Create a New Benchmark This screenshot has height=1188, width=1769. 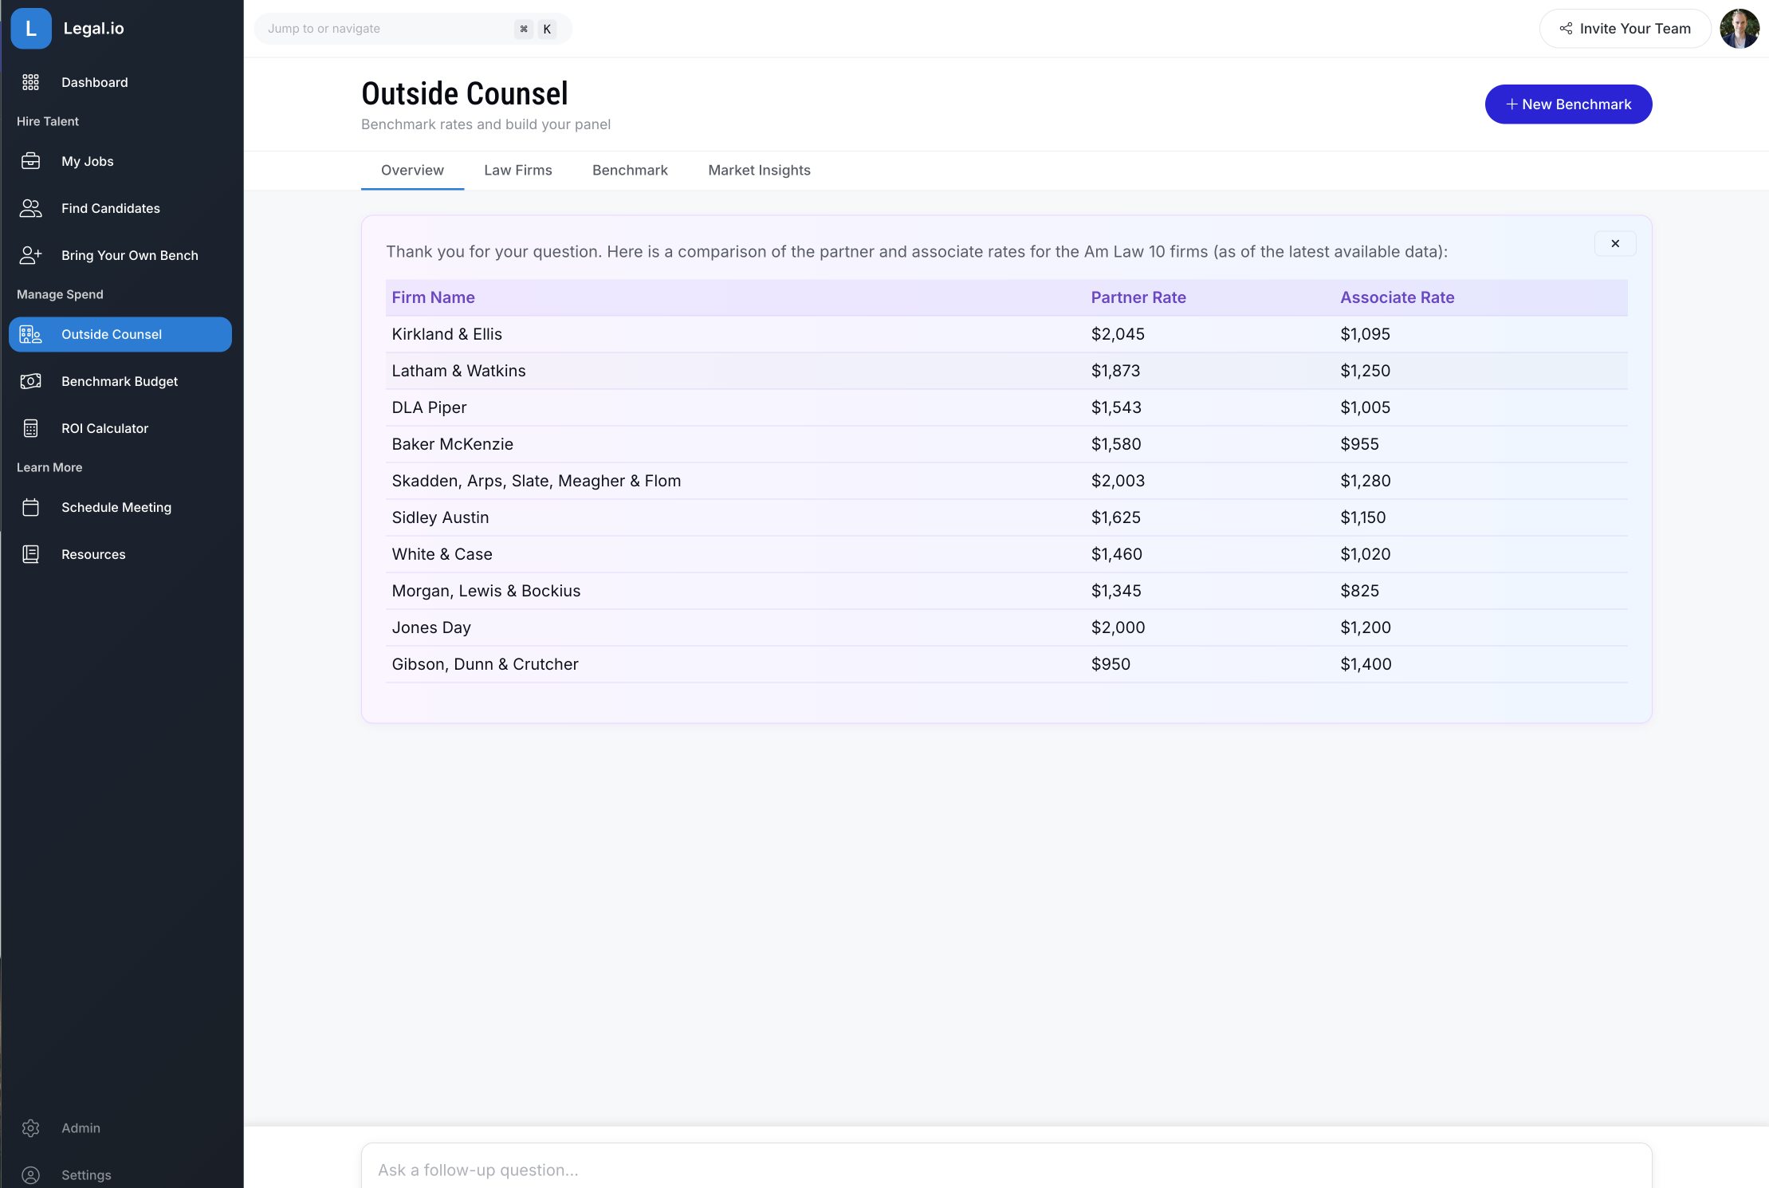1568,104
